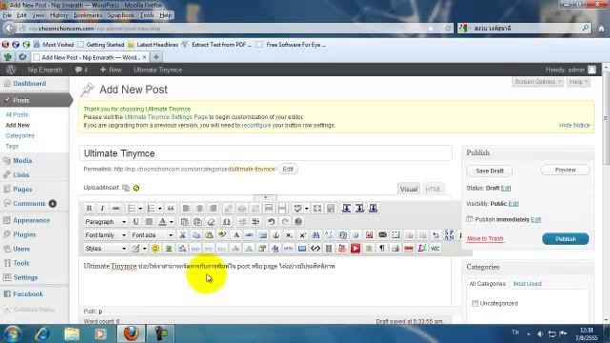The width and height of the screenshot is (610, 343).
Task: Click Save Draft
Action: point(489,171)
